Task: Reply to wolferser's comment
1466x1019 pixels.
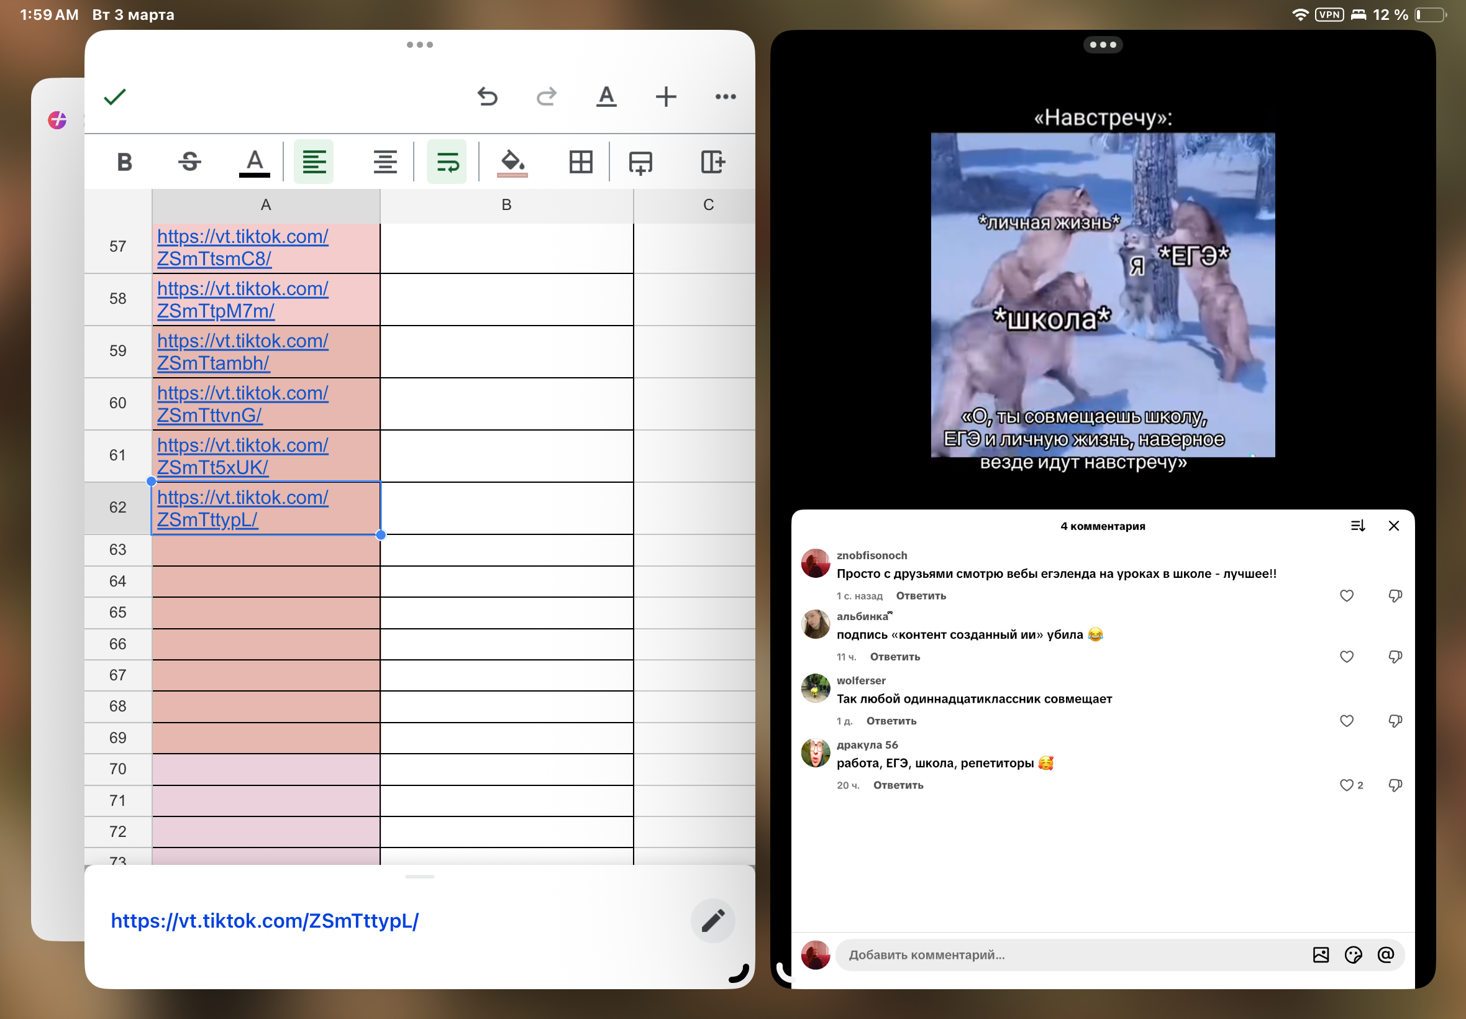Action: click(891, 721)
